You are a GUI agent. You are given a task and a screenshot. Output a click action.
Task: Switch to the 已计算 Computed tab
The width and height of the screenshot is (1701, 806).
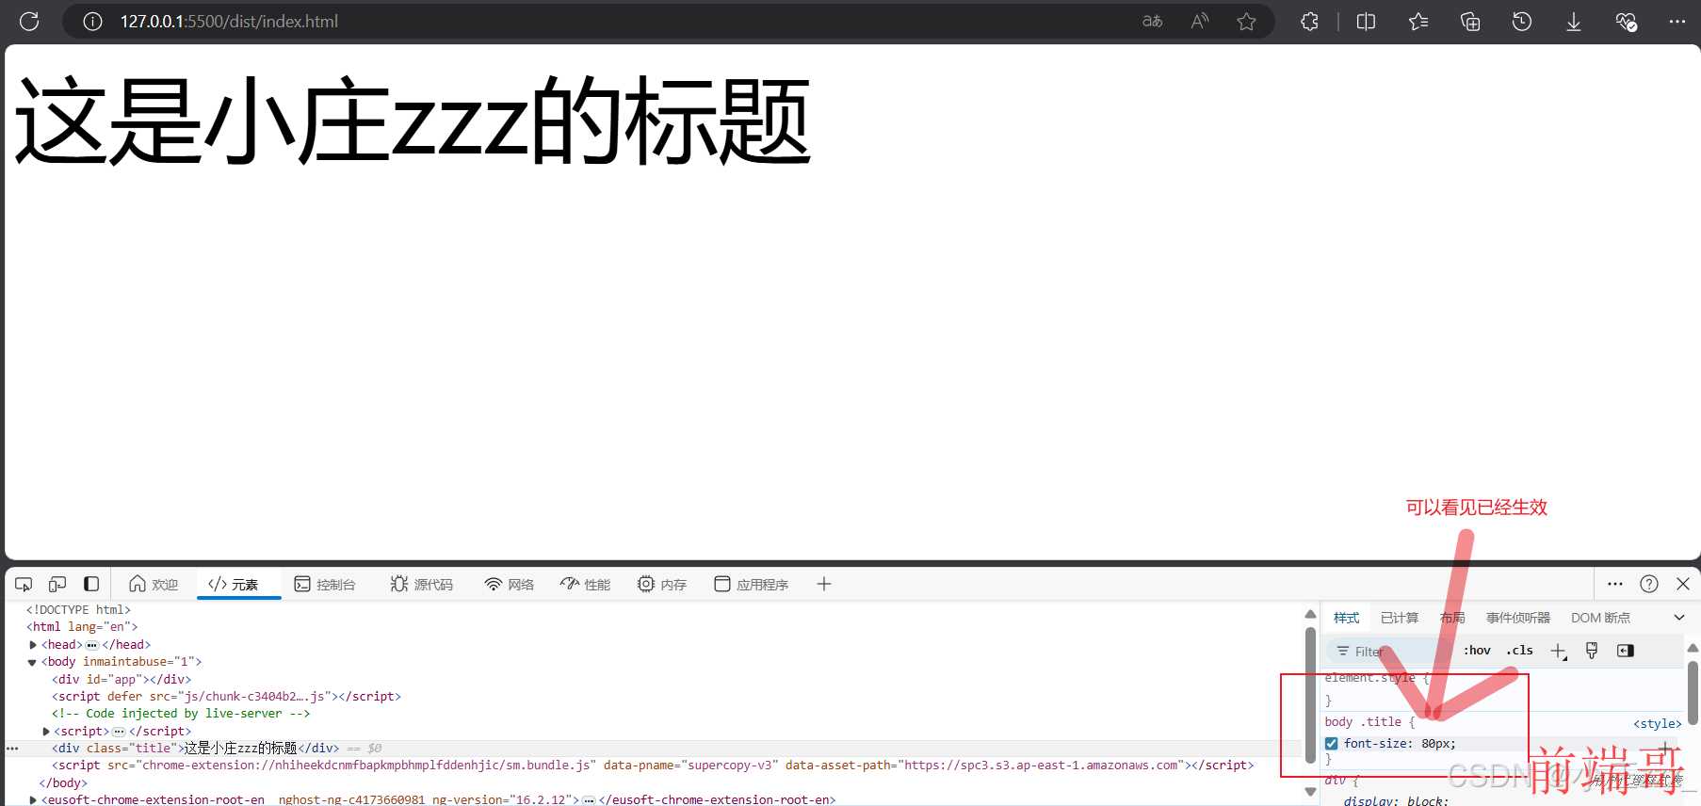pos(1400,618)
